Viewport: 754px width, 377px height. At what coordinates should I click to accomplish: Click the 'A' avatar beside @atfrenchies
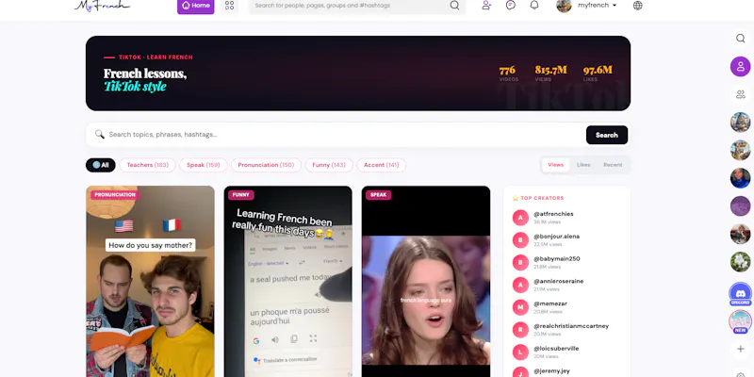pos(520,218)
